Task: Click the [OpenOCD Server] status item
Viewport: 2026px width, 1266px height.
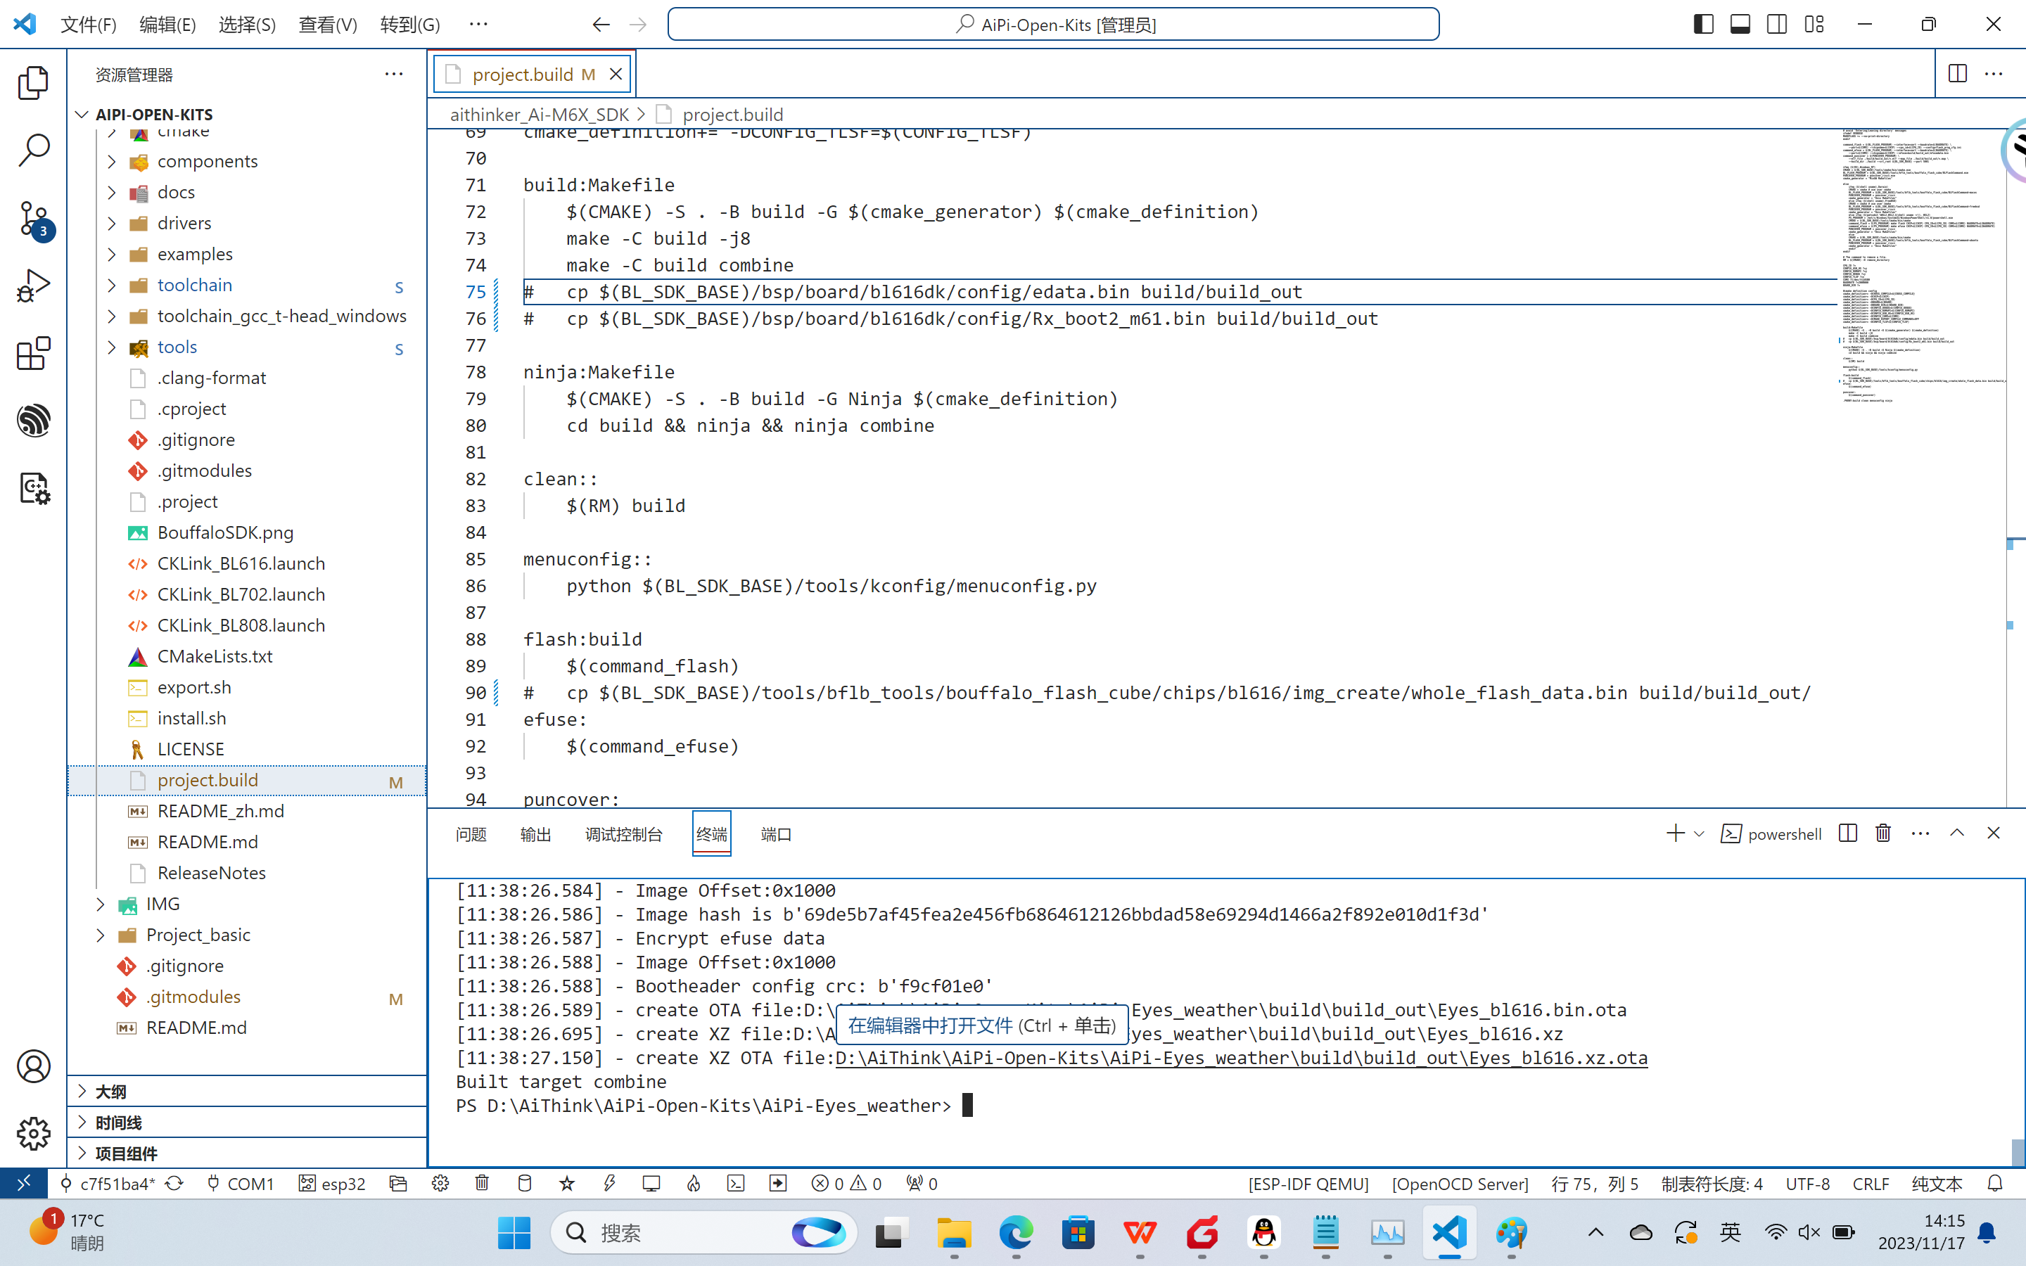Action: tap(1460, 1183)
